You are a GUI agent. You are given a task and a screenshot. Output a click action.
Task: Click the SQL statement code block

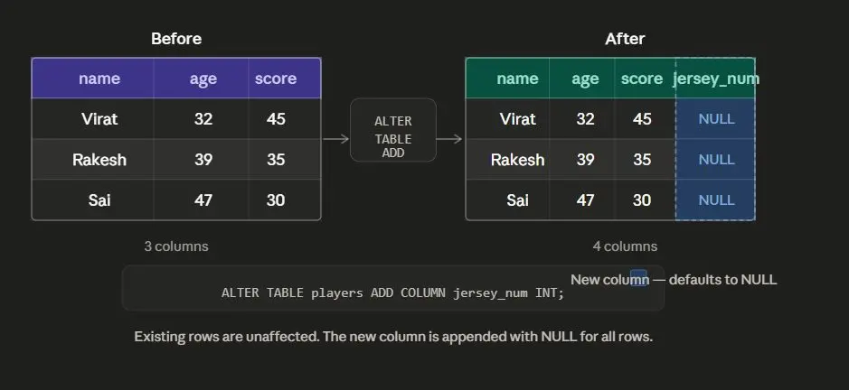point(392,288)
